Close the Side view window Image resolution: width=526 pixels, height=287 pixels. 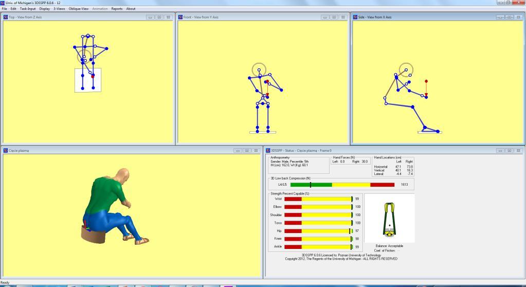[518, 17]
